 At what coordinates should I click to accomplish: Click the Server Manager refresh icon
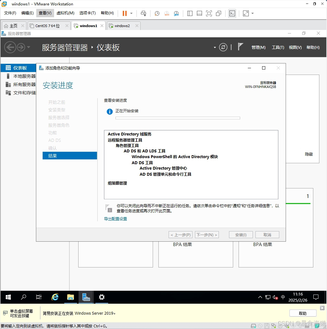(x=223, y=47)
